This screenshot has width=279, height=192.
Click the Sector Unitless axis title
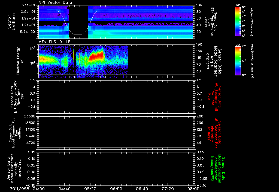coord(11,22)
